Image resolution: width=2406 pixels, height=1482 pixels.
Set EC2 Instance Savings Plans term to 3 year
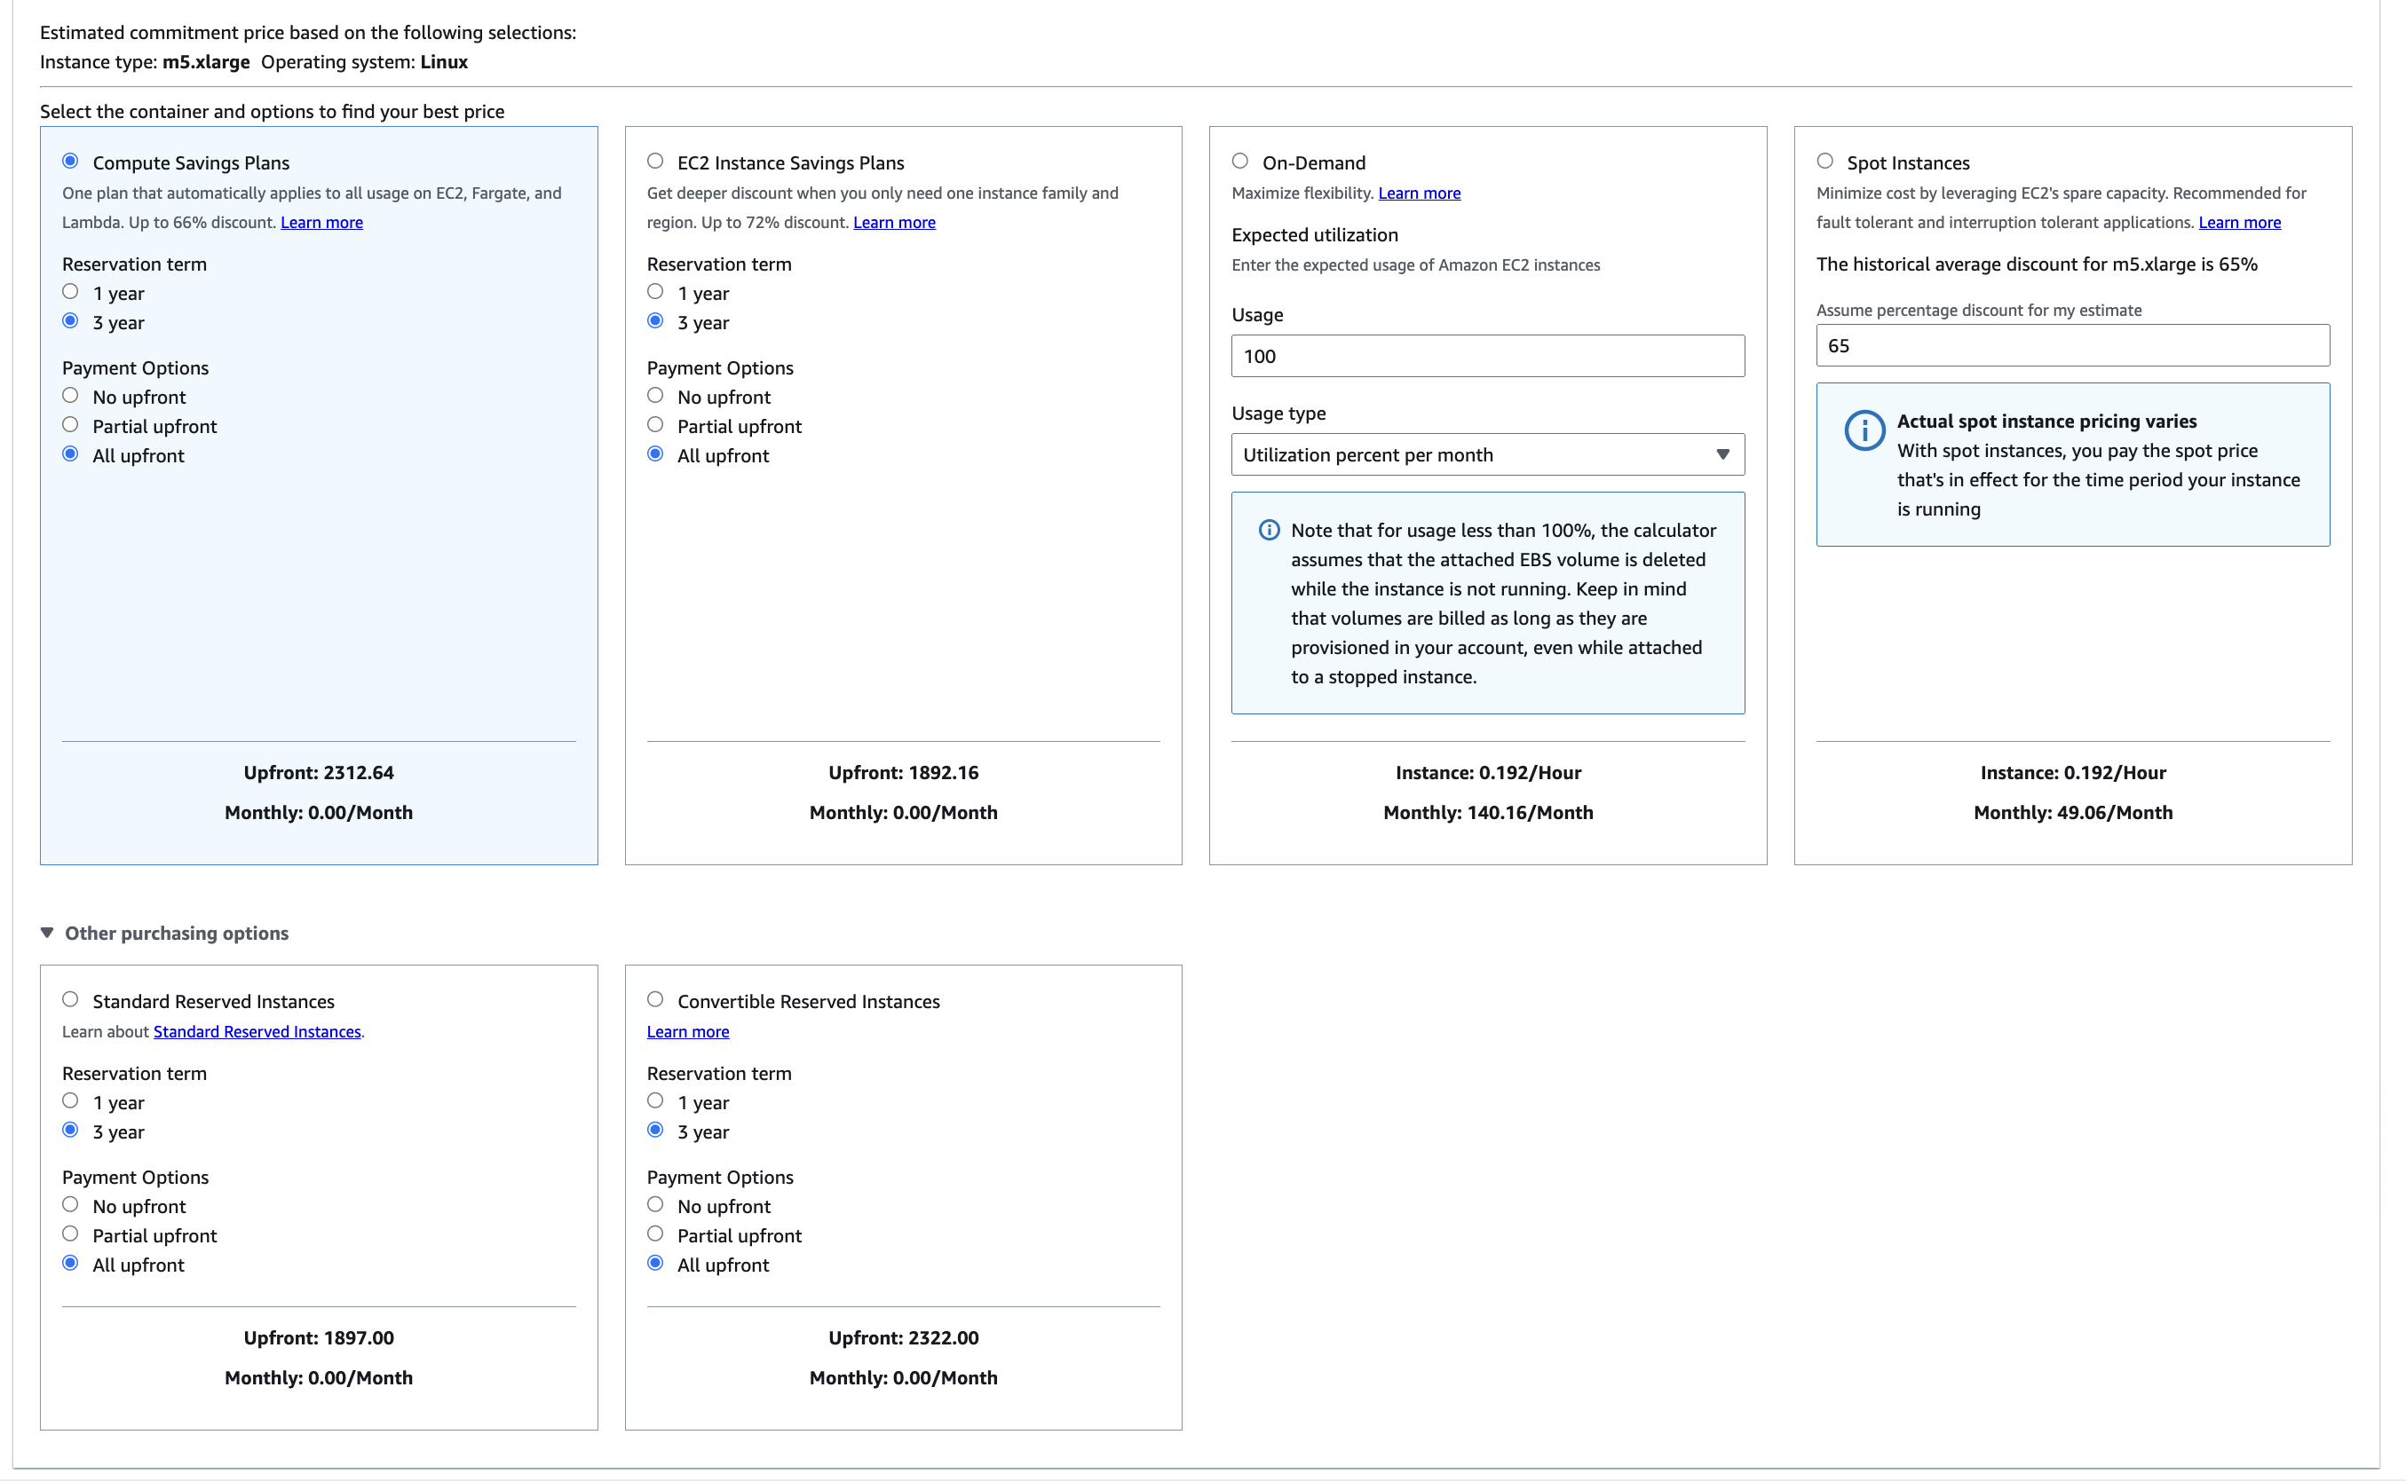pos(655,320)
